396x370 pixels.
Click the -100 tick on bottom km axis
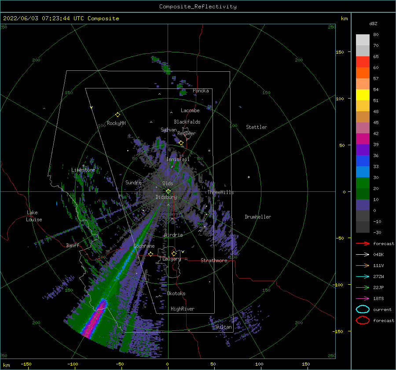point(73,364)
